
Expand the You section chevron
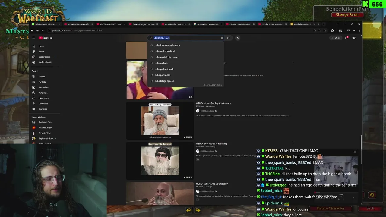(38, 71)
